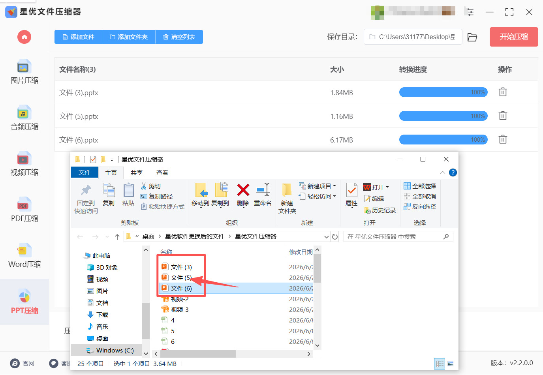
Task: Start compression with 开始压缩
Action: pos(514,37)
